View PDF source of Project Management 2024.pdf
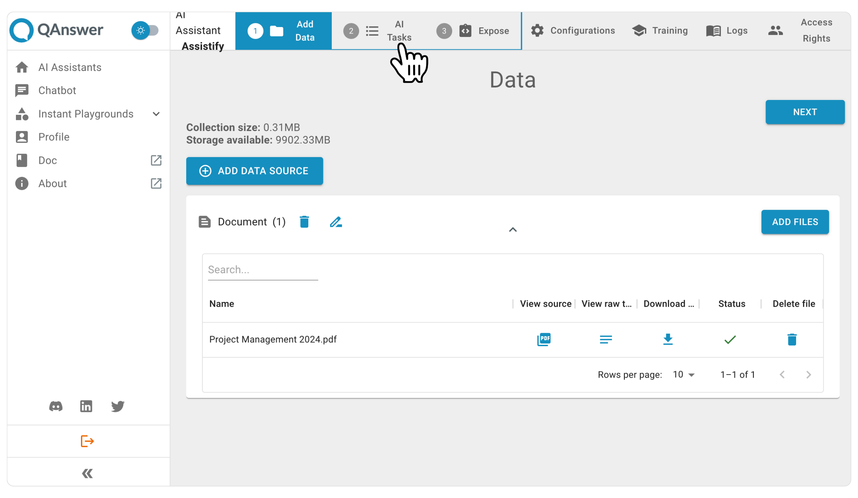This screenshot has width=858, height=498. (x=544, y=339)
